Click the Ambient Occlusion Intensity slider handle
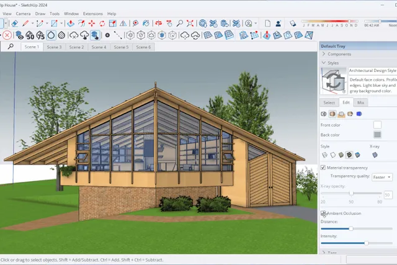Screen dimensions: 397x265 click(367, 243)
